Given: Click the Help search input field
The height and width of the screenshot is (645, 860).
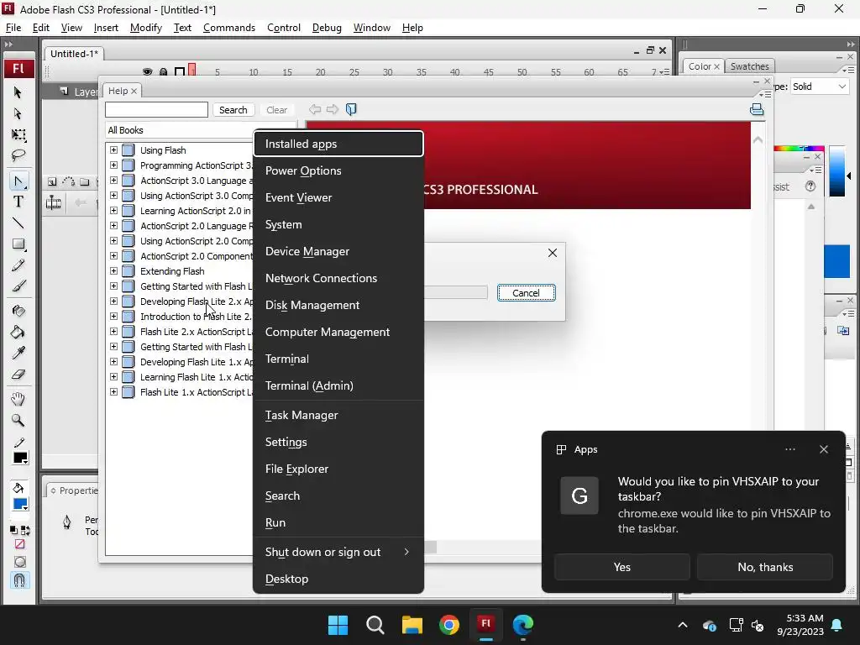Looking at the screenshot, I should pos(156,110).
